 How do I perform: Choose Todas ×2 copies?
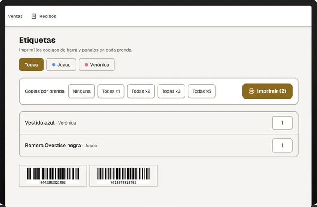141,91
